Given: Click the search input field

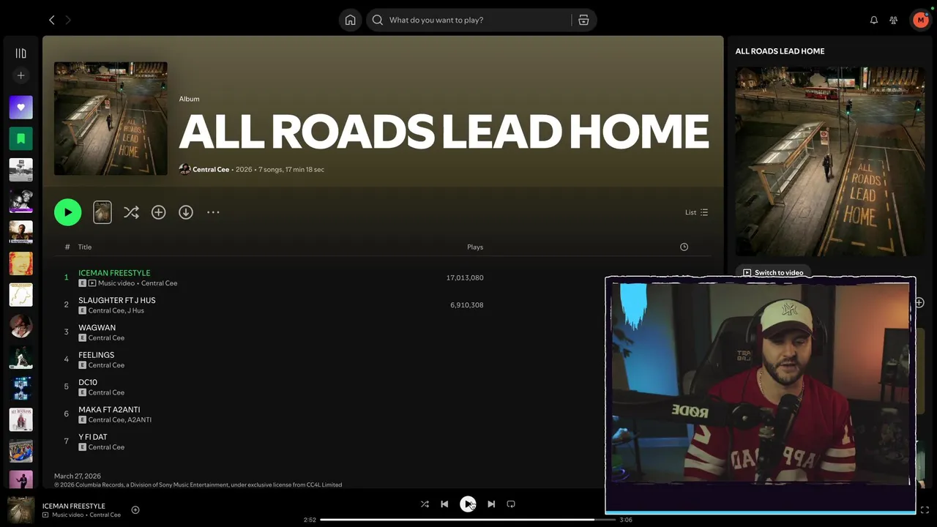Looking at the screenshot, I should tap(476, 20).
